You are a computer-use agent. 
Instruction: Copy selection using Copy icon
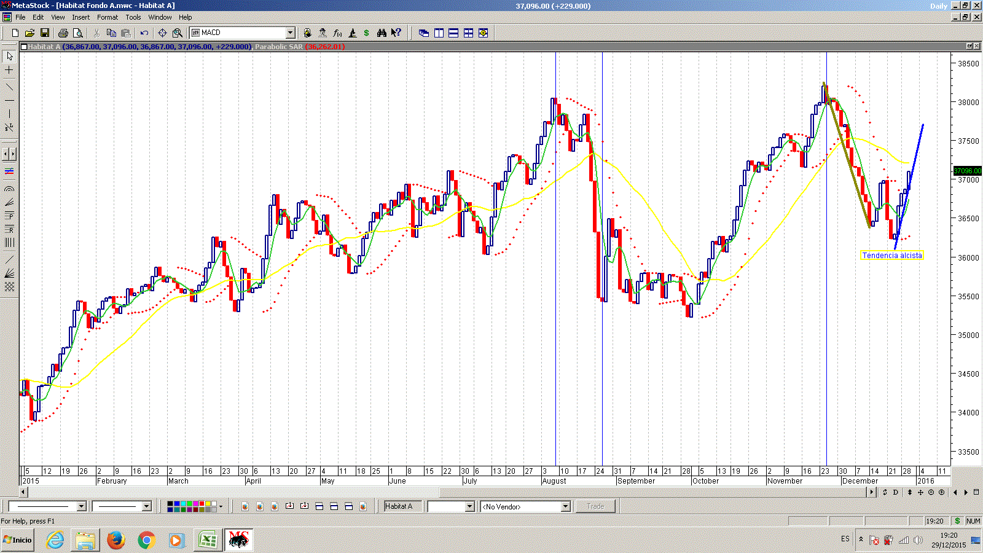[111, 33]
